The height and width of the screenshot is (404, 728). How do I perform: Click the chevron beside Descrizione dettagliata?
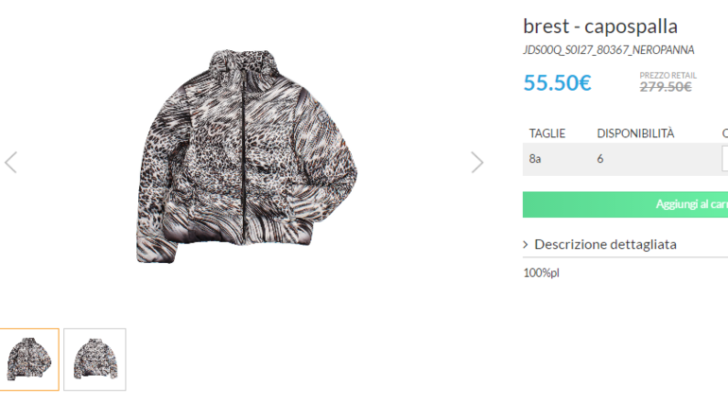tap(526, 244)
